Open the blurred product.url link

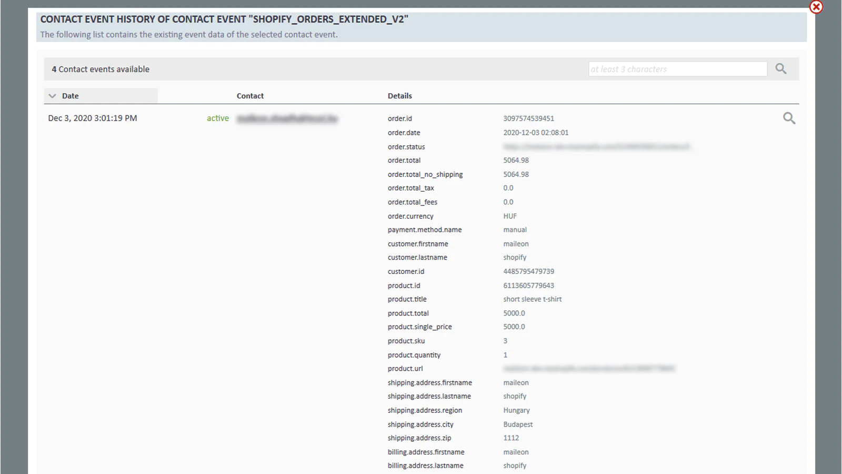pyautogui.click(x=588, y=369)
